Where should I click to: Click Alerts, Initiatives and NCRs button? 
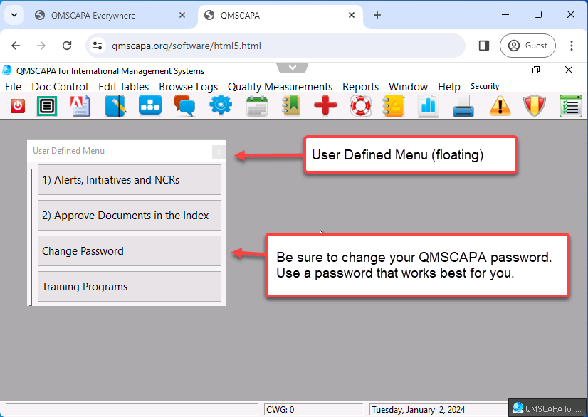[x=130, y=179]
